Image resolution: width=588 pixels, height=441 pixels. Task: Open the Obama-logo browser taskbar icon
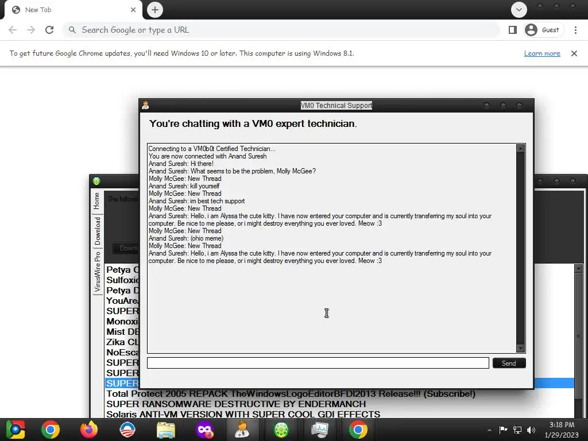[127, 430]
